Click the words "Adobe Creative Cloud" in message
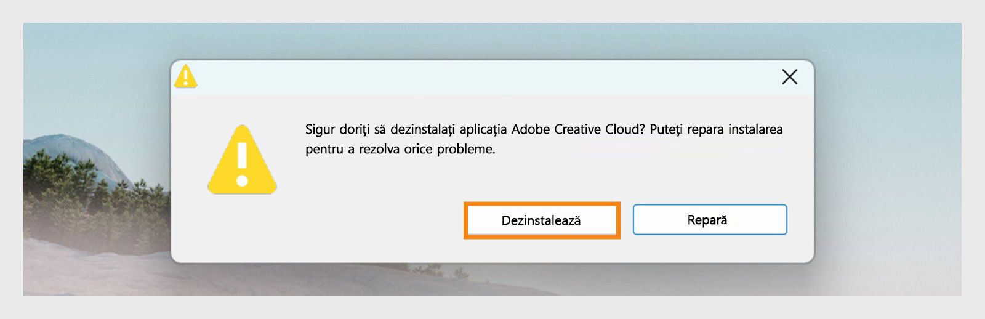 click(577, 129)
